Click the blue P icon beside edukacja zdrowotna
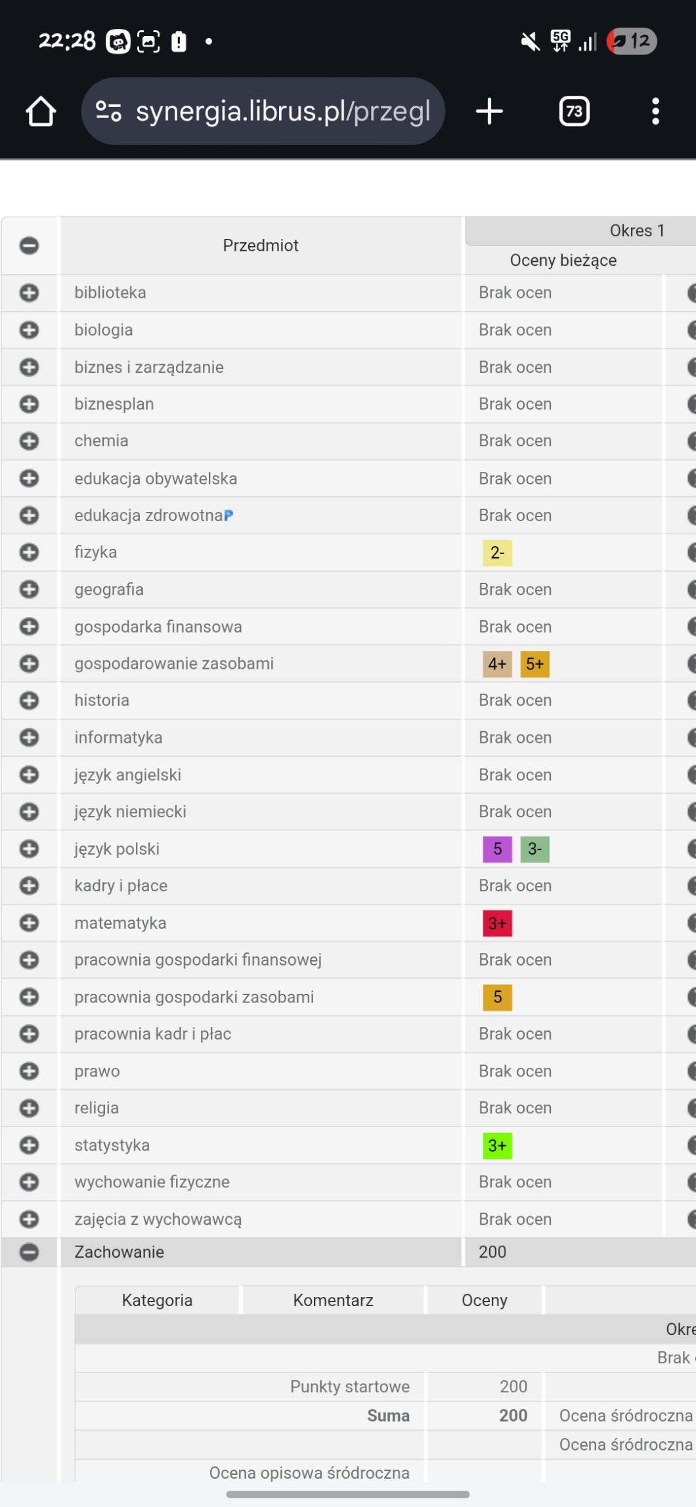696x1507 pixels. [228, 516]
